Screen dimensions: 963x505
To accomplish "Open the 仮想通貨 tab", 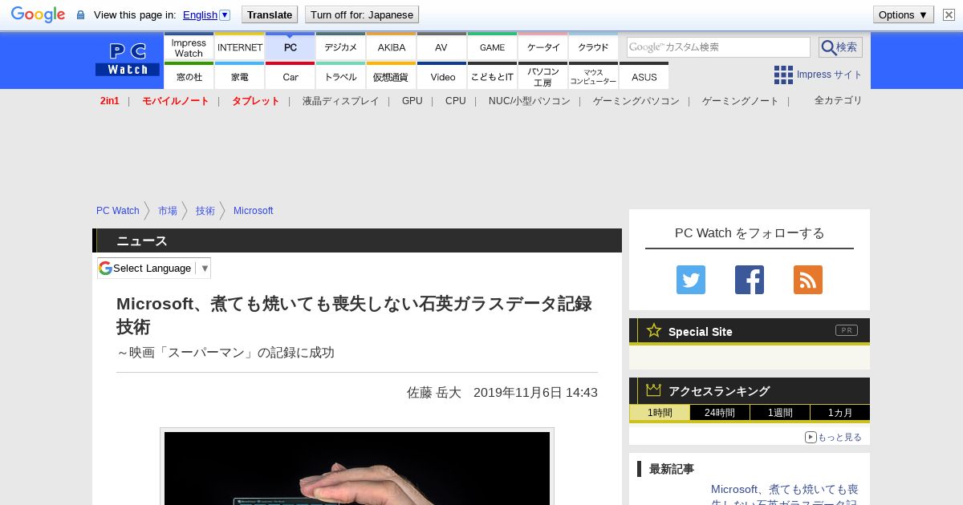I will click(x=392, y=76).
